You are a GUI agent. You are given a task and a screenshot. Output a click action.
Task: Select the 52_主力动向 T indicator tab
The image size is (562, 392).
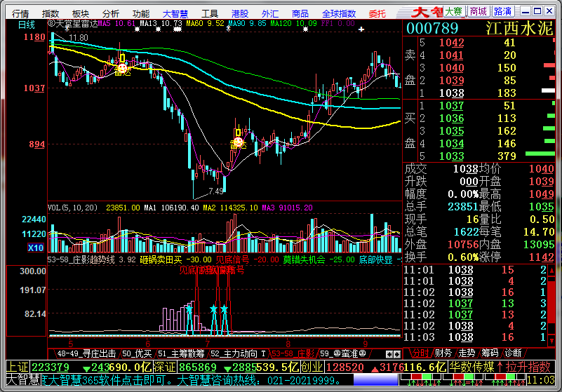point(238,353)
